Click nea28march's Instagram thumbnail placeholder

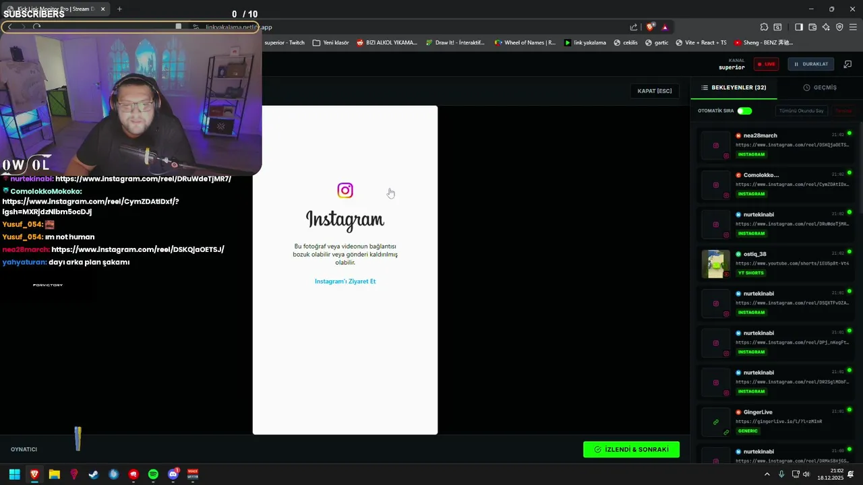click(x=716, y=145)
